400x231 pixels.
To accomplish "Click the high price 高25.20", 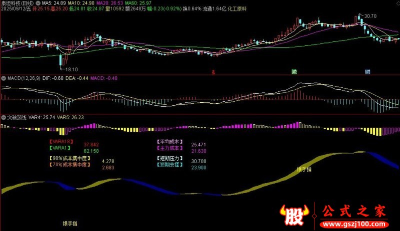I will 59,8.
